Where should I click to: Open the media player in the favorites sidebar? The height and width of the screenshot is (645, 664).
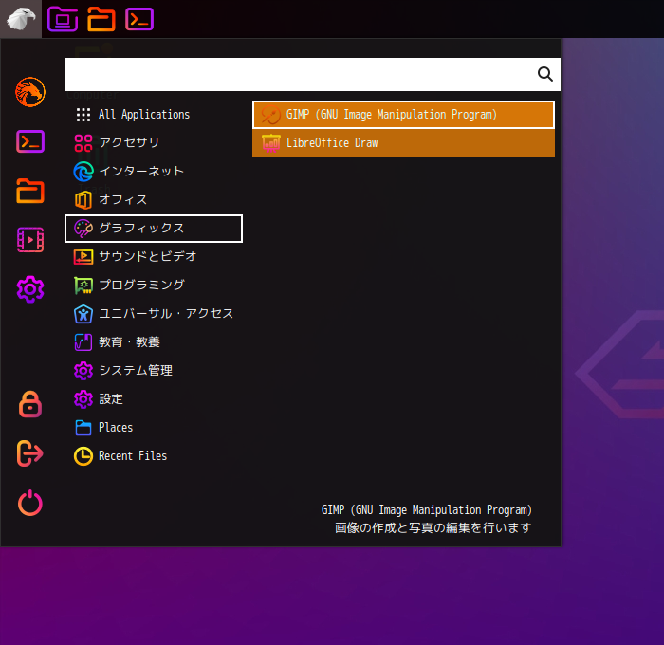(x=30, y=240)
